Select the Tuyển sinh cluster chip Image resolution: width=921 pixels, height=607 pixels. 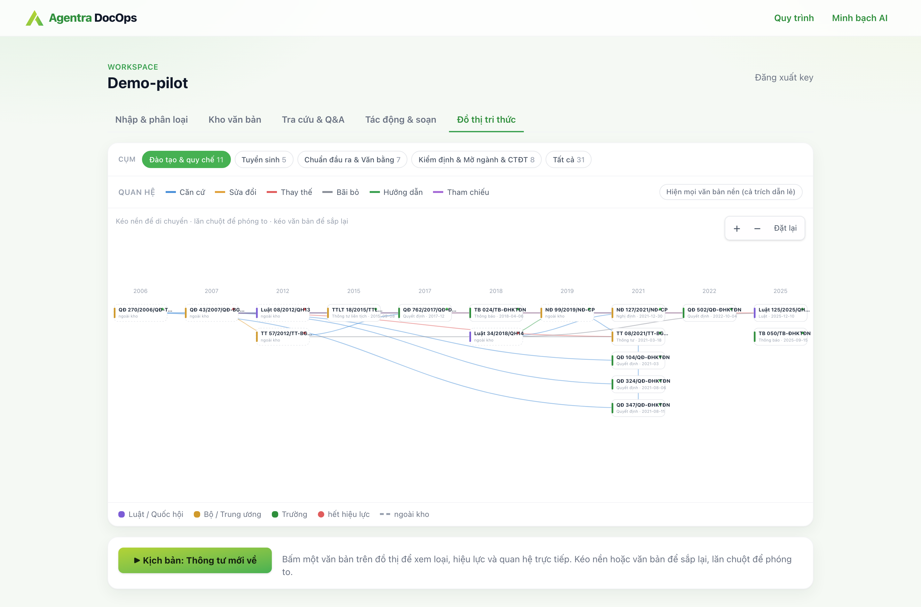(x=264, y=159)
